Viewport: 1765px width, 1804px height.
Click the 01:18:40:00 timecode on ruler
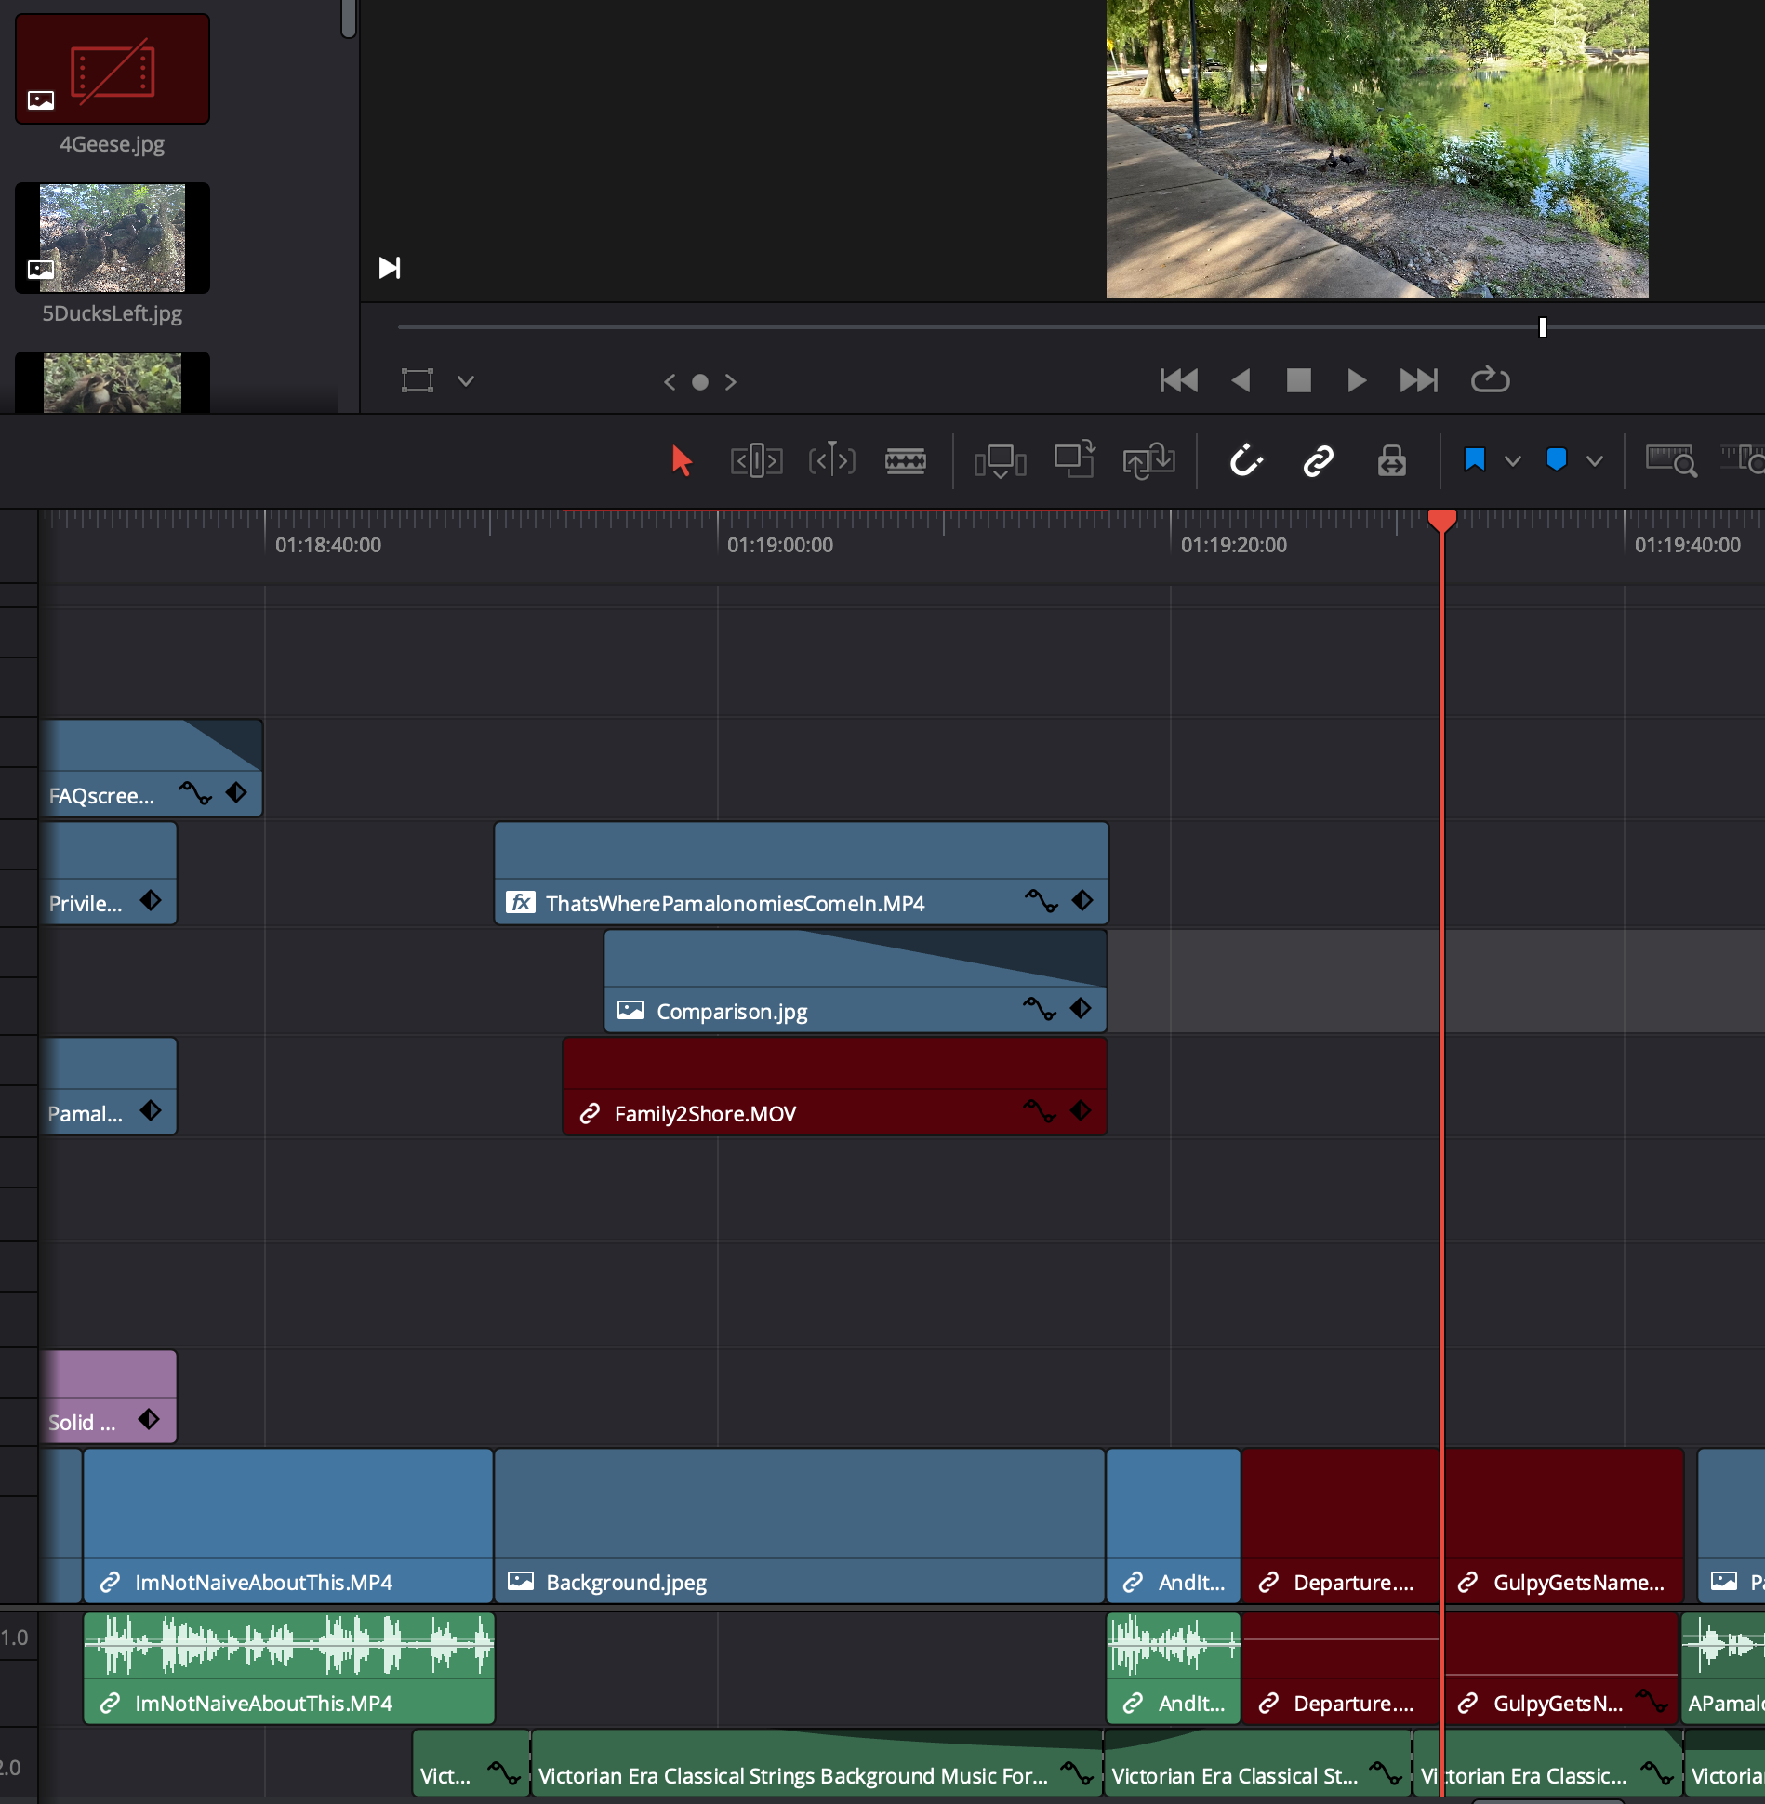(x=328, y=546)
